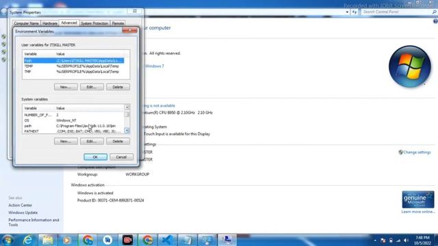Cancel the Environment Variables dialog
438x246 pixels.
pos(121,157)
